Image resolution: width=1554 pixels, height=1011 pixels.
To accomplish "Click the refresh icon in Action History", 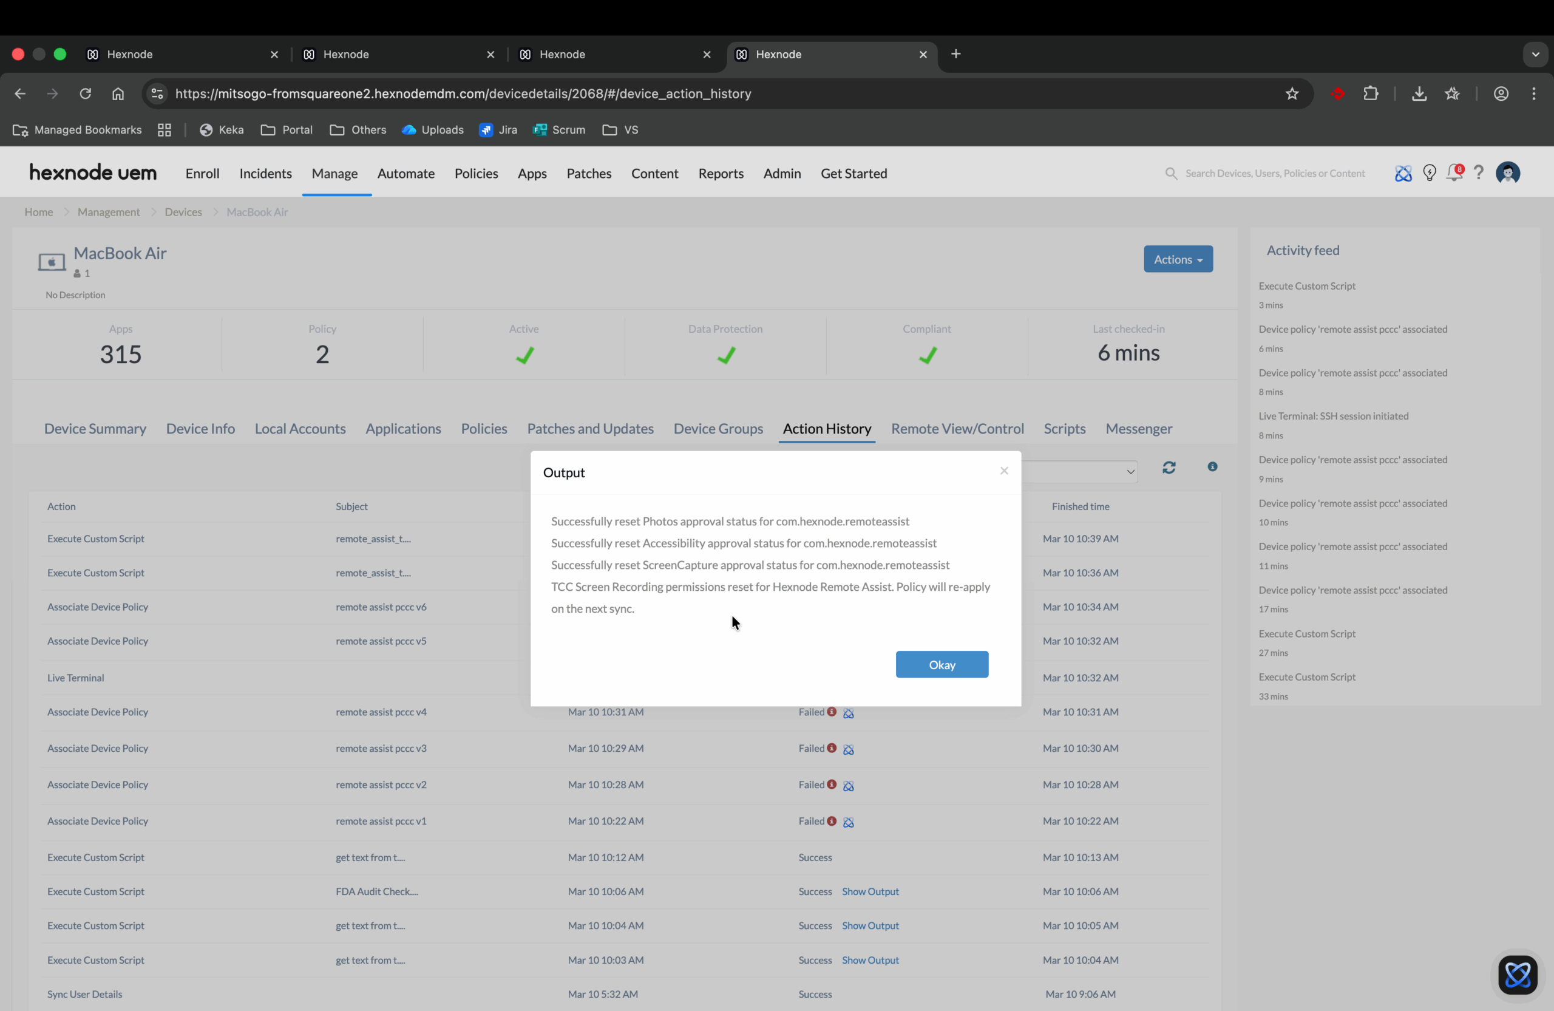I will pyautogui.click(x=1169, y=467).
